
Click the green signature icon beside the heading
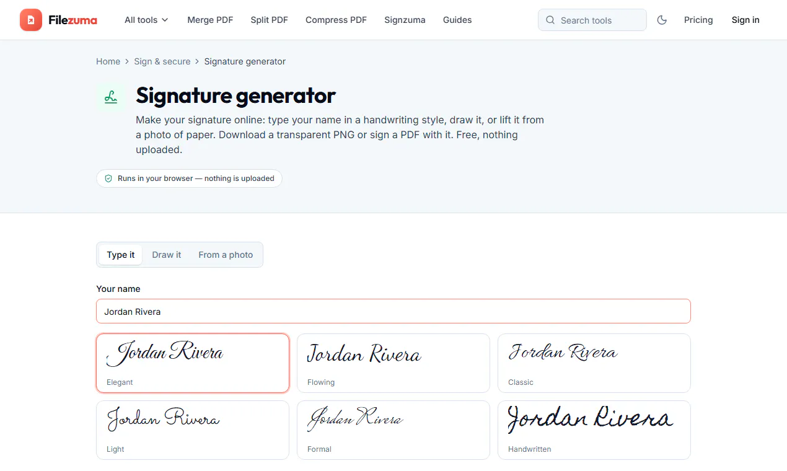111,97
